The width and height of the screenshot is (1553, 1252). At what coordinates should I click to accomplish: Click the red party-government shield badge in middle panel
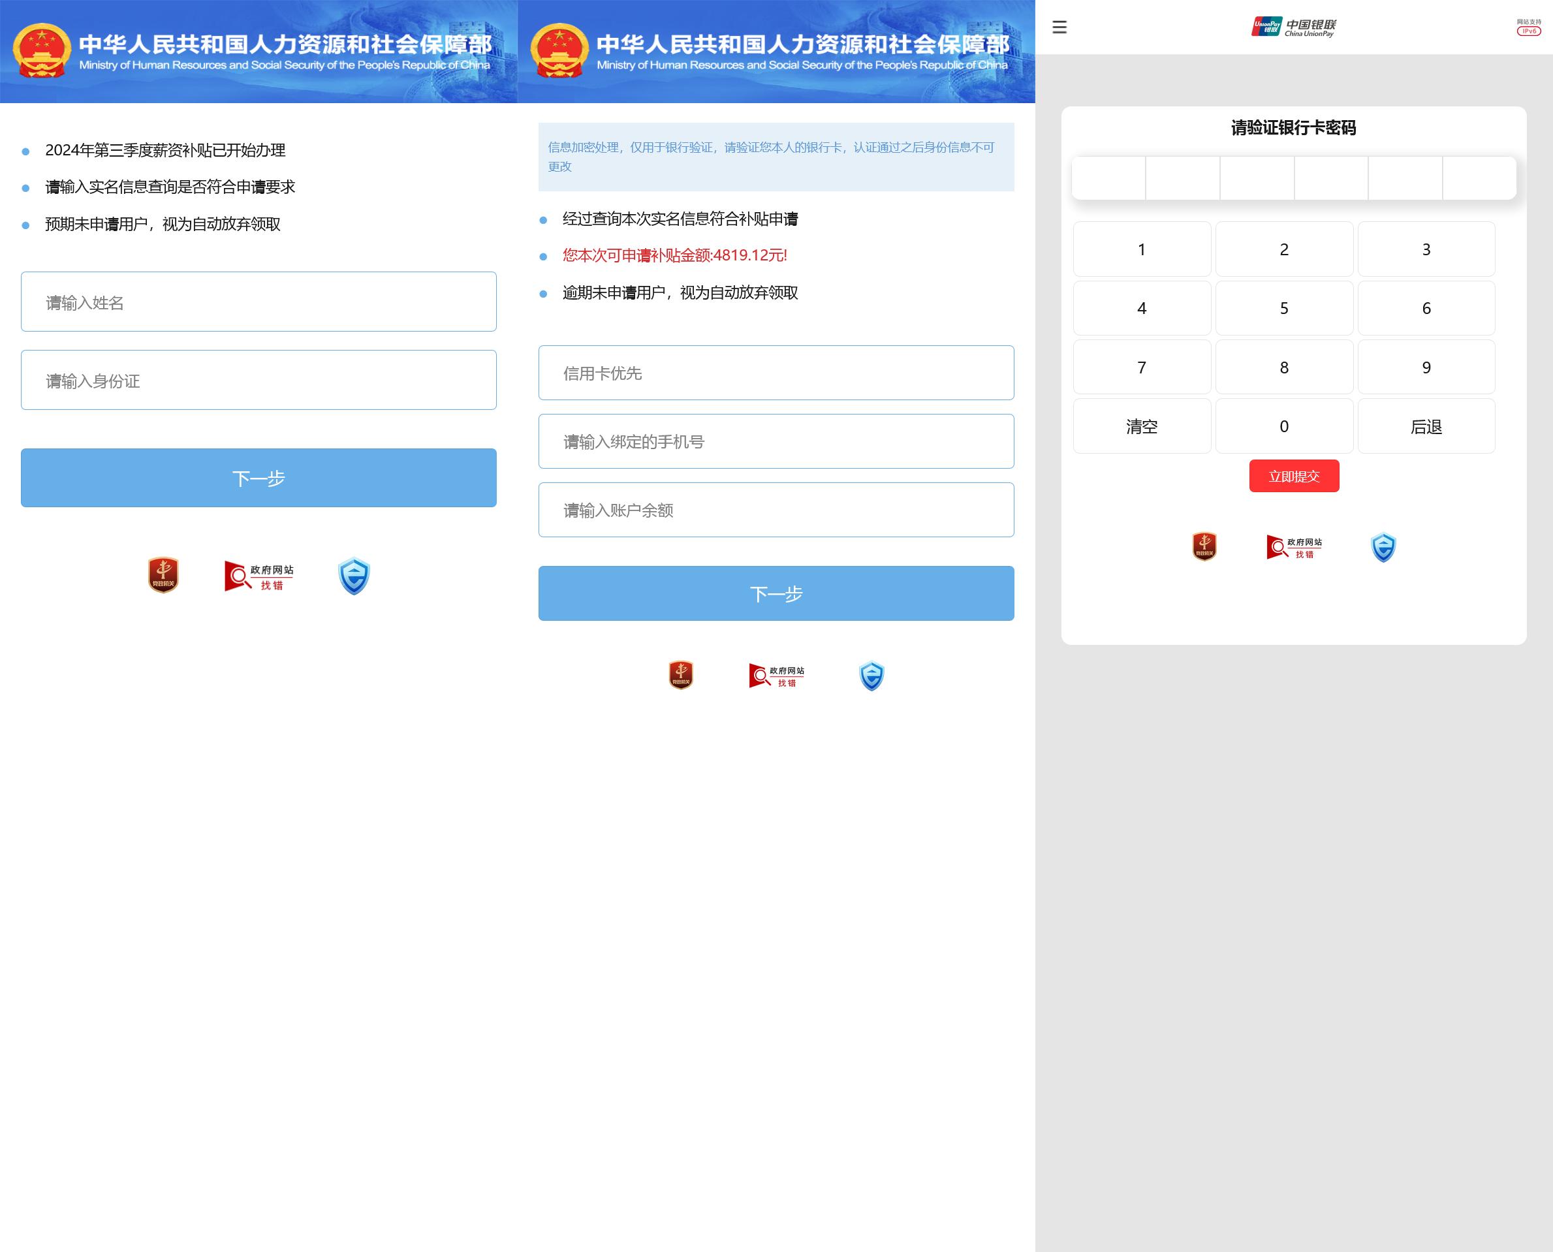point(681,675)
